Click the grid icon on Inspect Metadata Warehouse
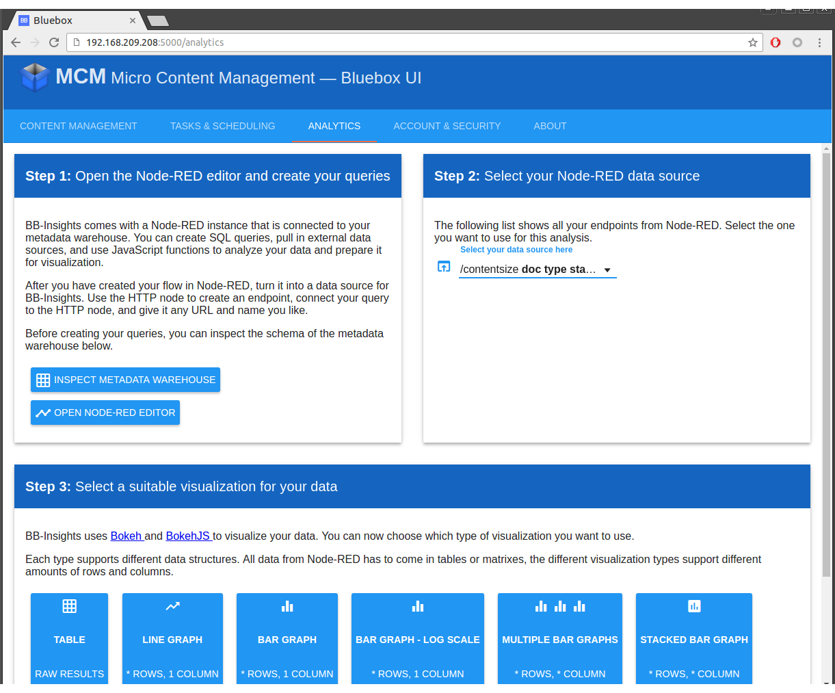This screenshot has width=835, height=693. point(43,380)
